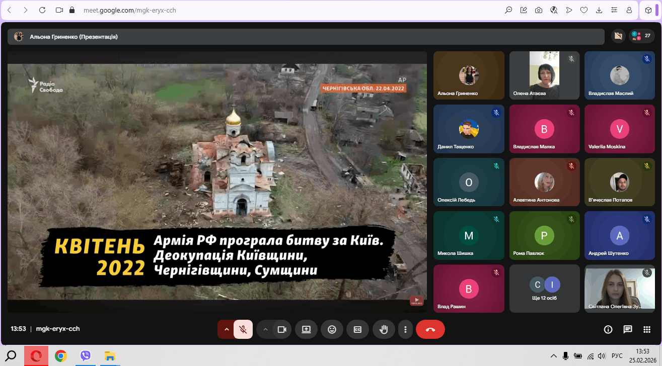
Task: Open the in-call chat panel
Action: [627, 329]
